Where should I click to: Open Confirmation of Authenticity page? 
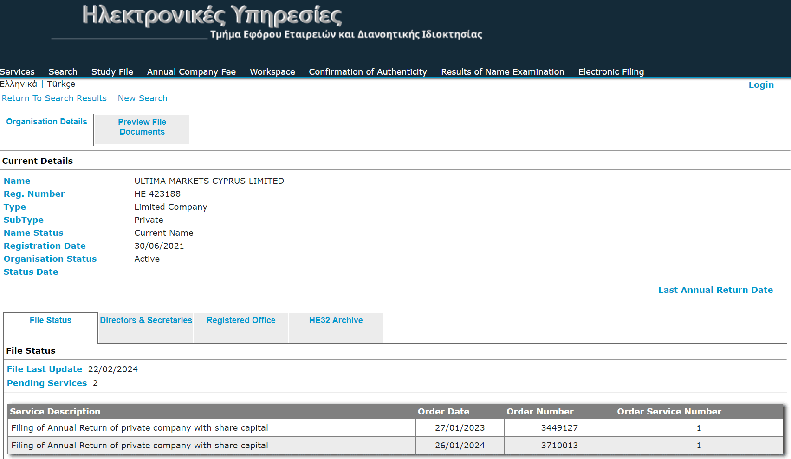[368, 71]
